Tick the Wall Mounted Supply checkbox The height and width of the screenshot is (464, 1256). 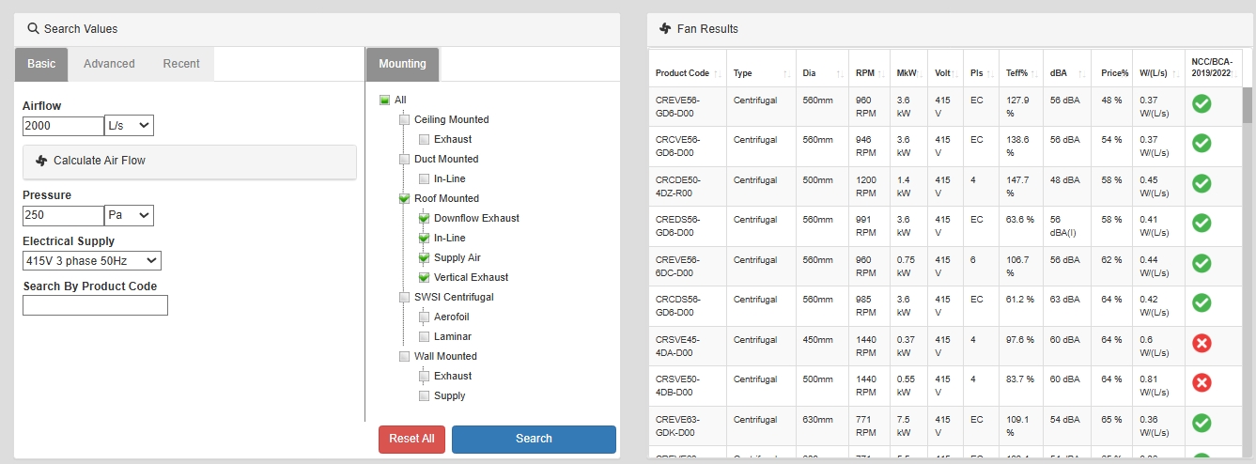425,396
